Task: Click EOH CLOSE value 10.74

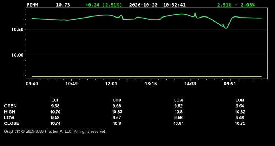Action: point(55,123)
